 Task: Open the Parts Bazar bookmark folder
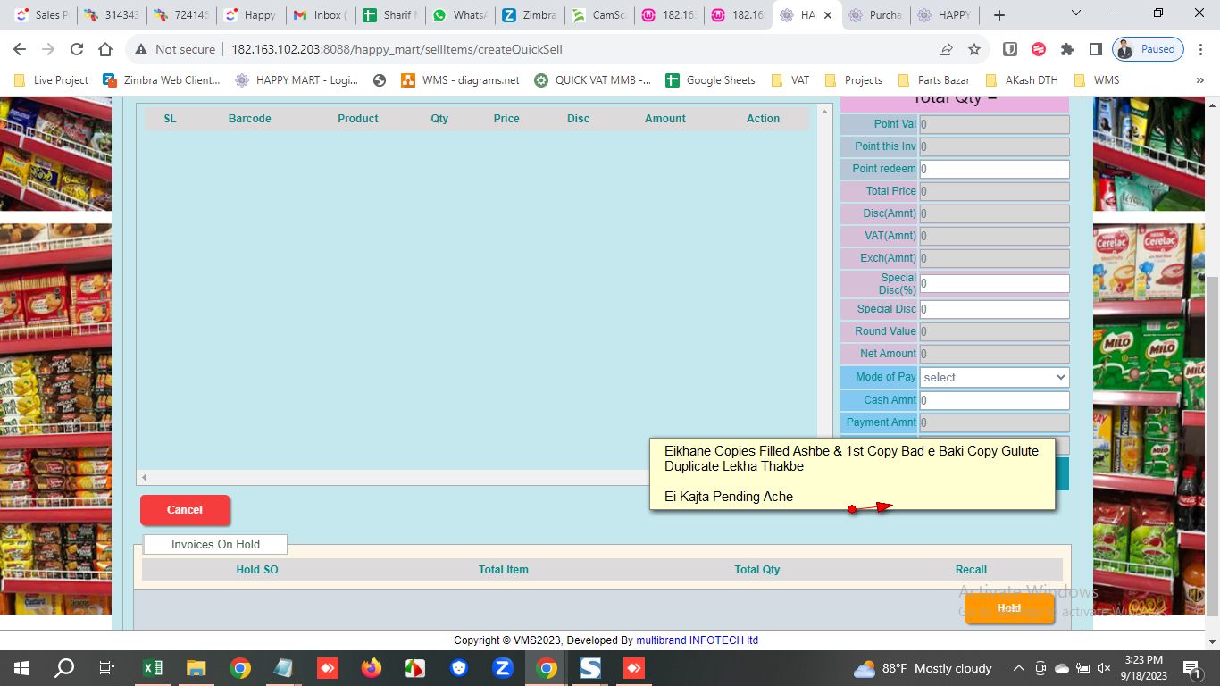933,80
